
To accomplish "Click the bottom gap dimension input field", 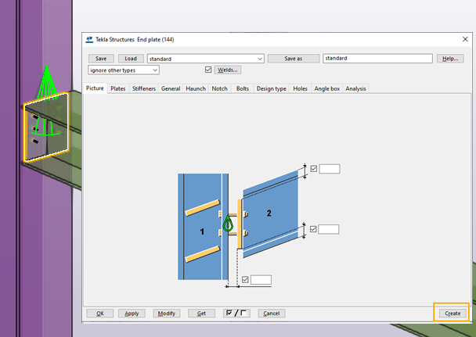I will coord(261,280).
